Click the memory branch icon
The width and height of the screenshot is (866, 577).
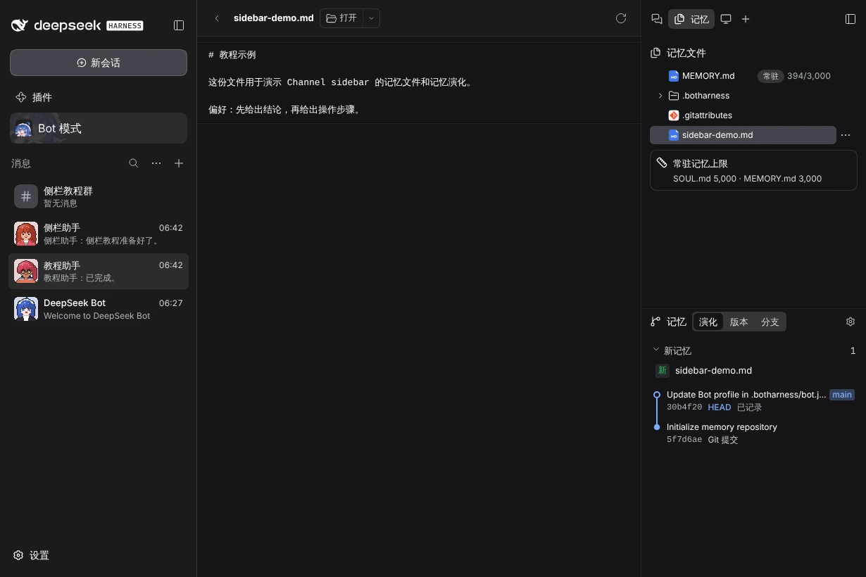(x=655, y=322)
